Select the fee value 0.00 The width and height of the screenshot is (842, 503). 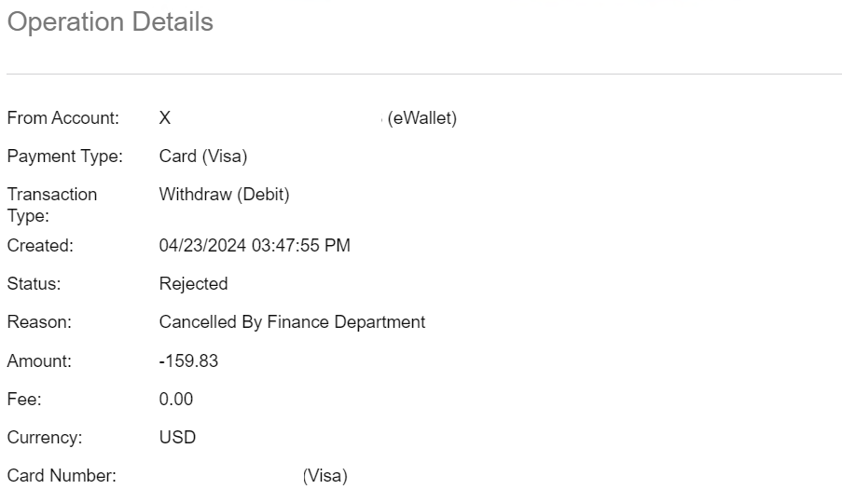[x=176, y=399]
